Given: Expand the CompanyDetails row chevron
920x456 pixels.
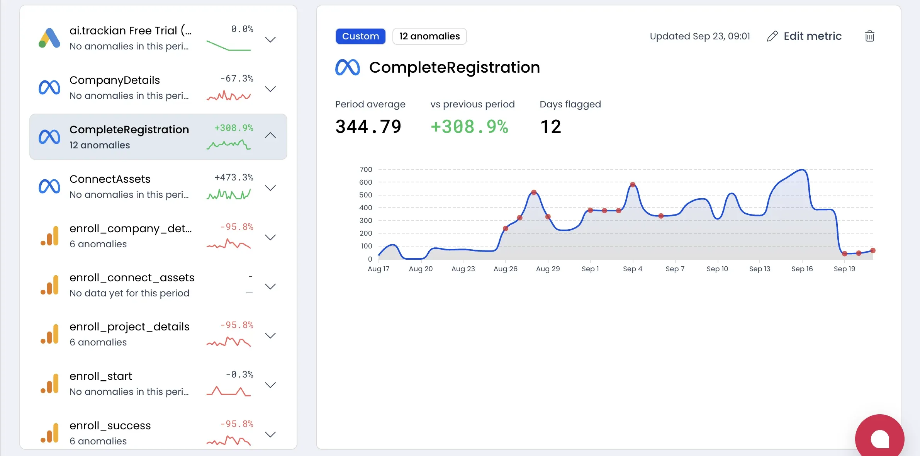Looking at the screenshot, I should pyautogui.click(x=270, y=89).
